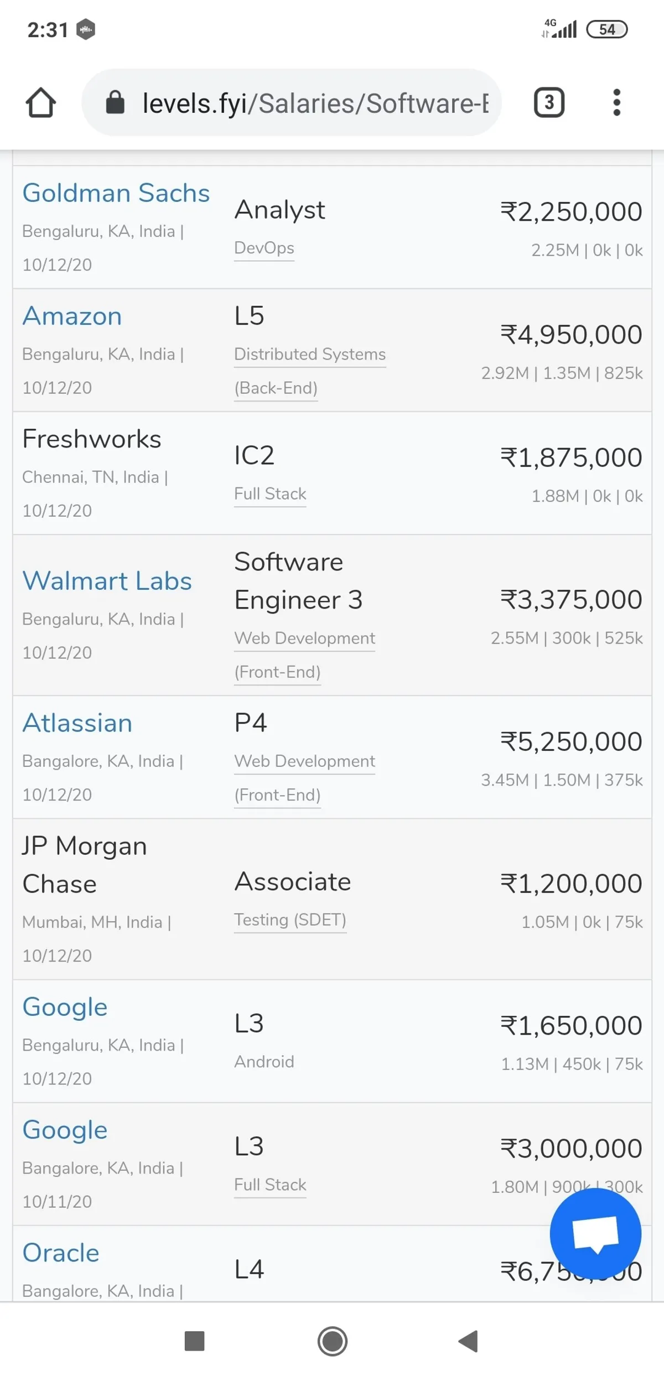The width and height of the screenshot is (664, 1381).
Task: Tap the padlock site security icon
Action: [x=115, y=103]
